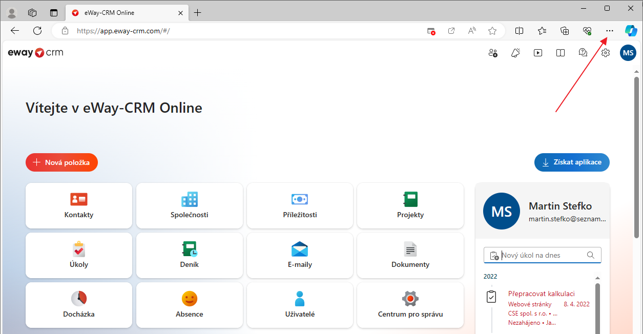Open the Copilot sidebar icon

(x=631, y=31)
